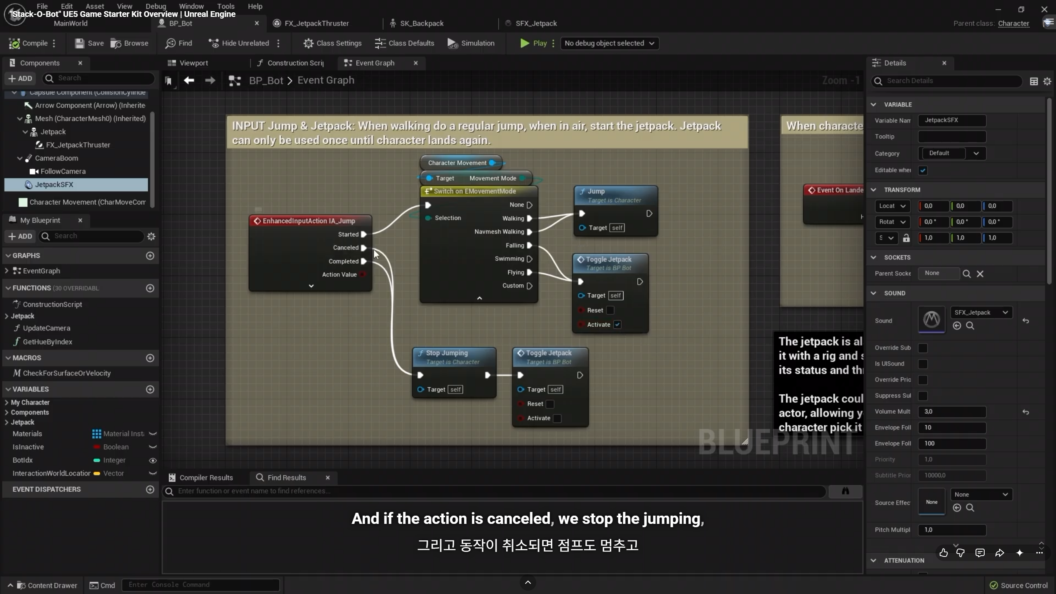Open Compile options menu dots

[54, 43]
